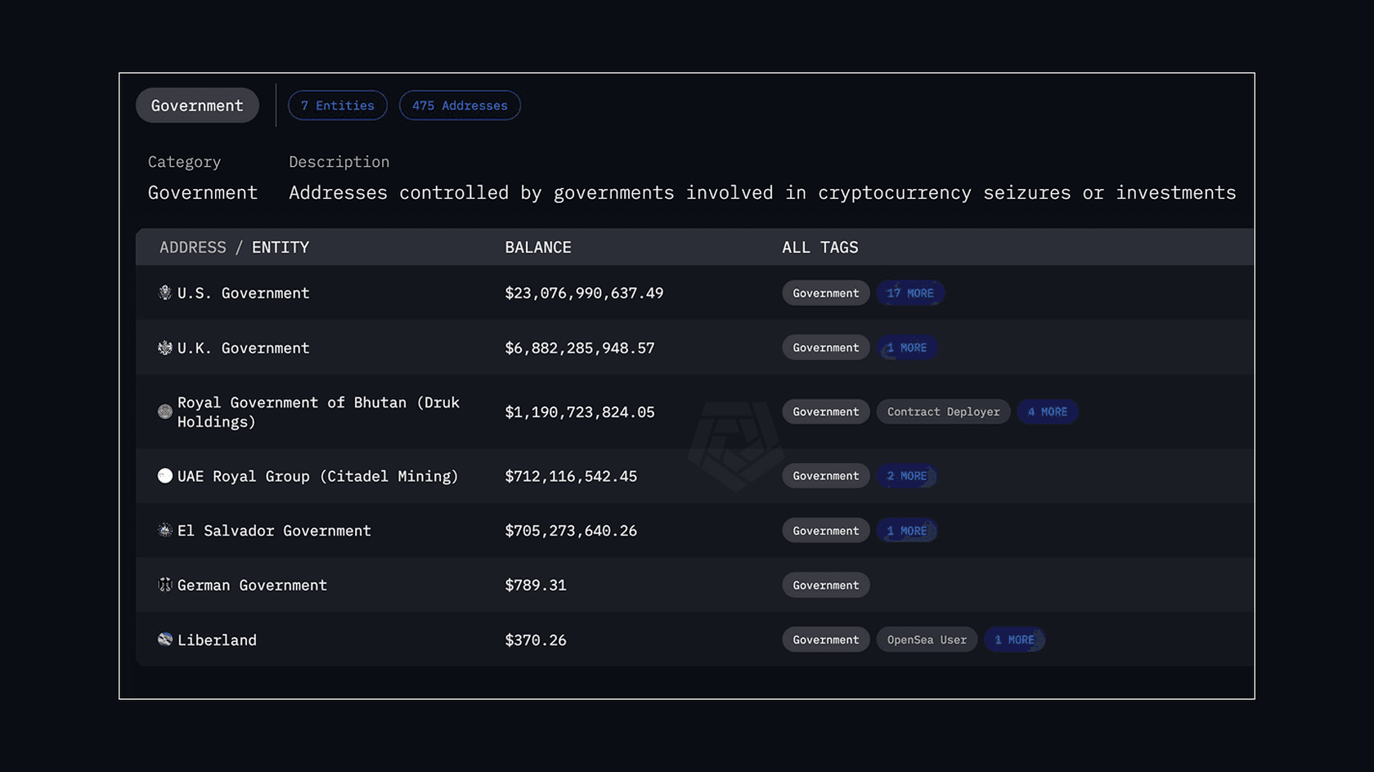Select the Government category pill
Viewport: 1374px width, 772px height.
coord(197,105)
